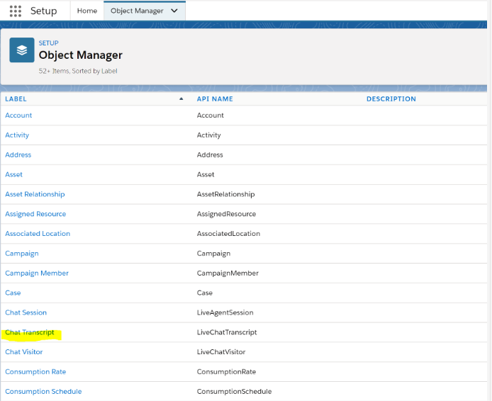The image size is (492, 401).
Task: Open the App Launcher grid icon
Action: (x=16, y=11)
